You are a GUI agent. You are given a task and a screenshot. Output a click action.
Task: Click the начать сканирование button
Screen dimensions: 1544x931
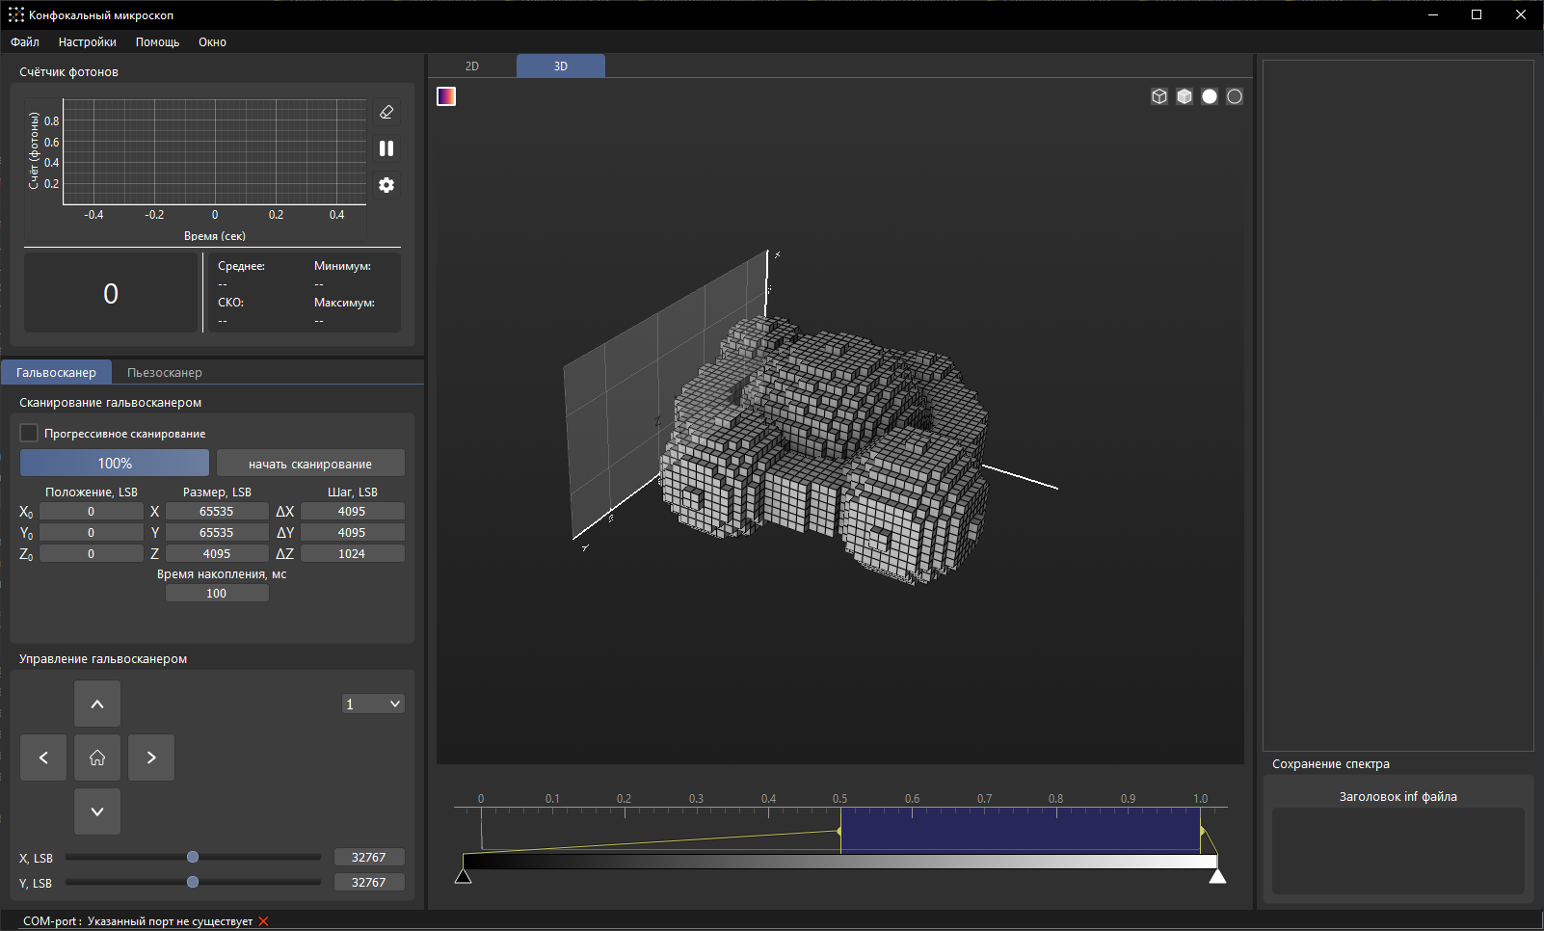(x=310, y=464)
